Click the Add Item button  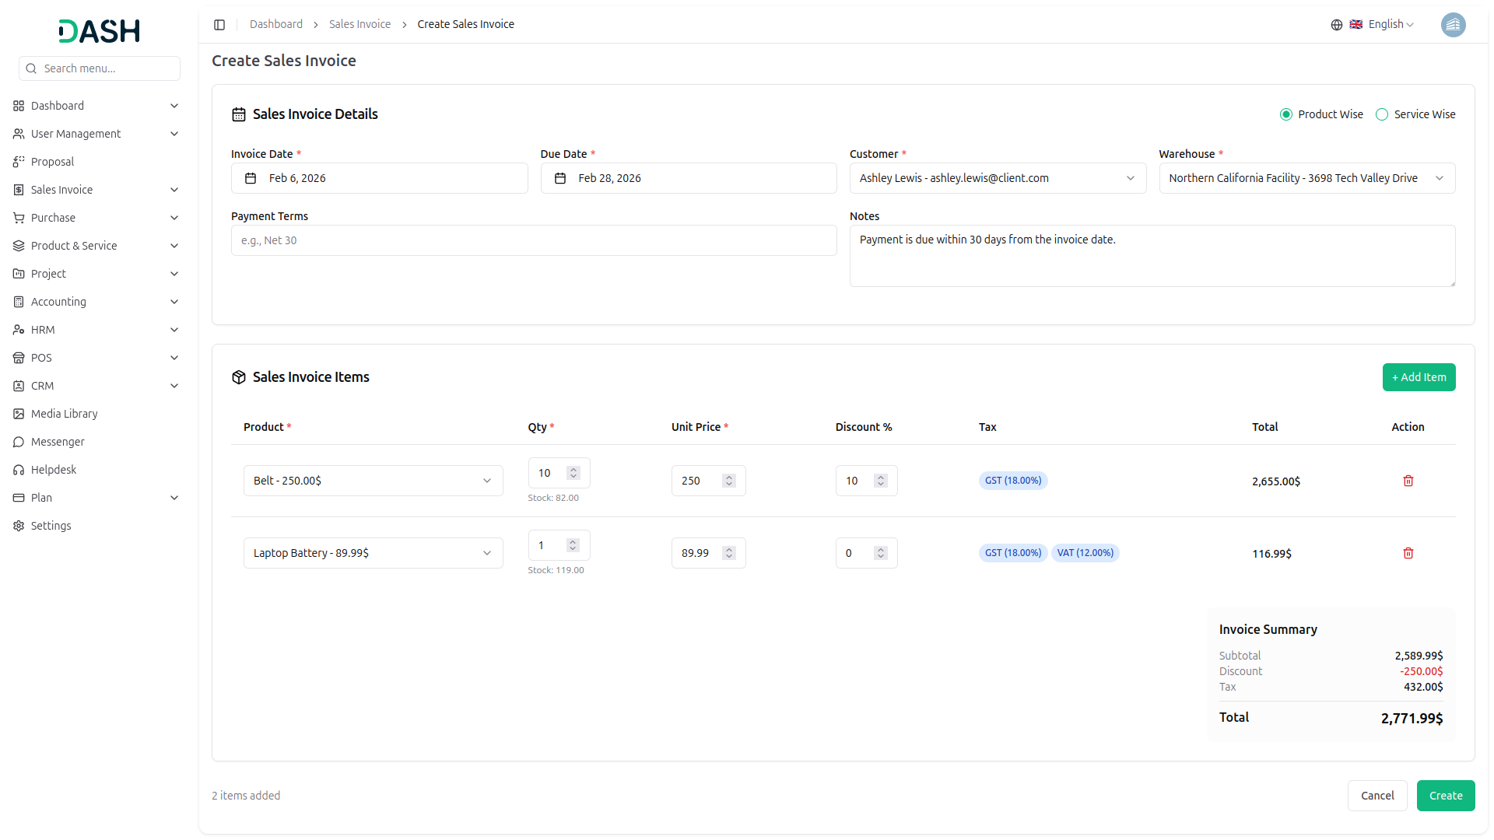[1419, 377]
